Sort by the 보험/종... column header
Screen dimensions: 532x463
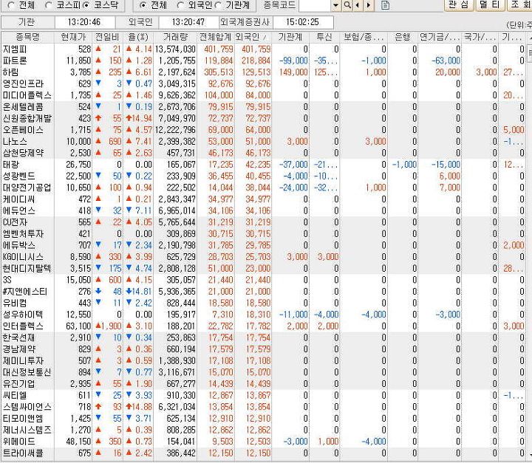coord(364,37)
